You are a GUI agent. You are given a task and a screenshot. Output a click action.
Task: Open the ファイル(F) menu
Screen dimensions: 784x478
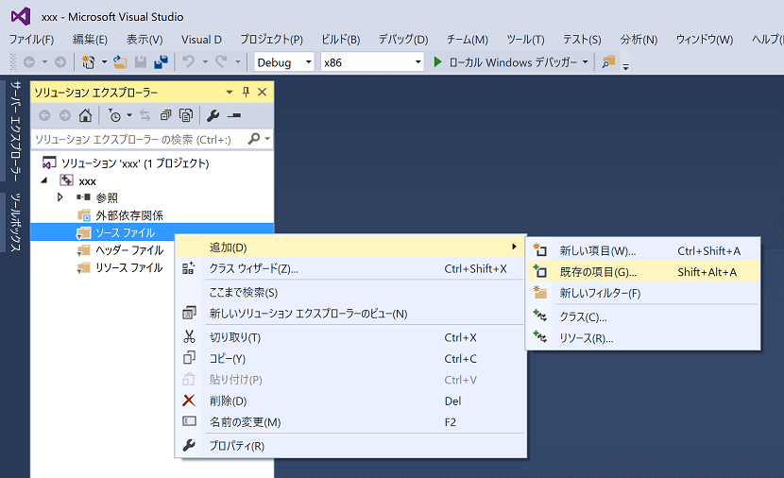click(31, 39)
